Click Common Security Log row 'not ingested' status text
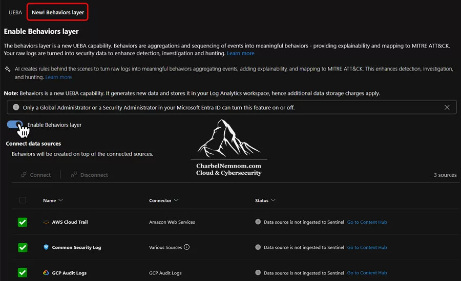This screenshot has width=461, height=281. (304, 247)
